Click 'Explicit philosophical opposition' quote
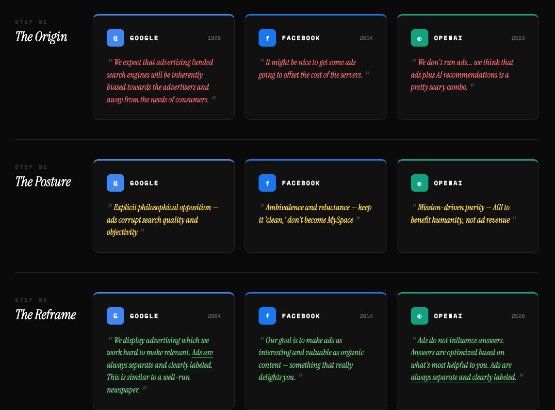Screen dimensions: 555x410 162,220
